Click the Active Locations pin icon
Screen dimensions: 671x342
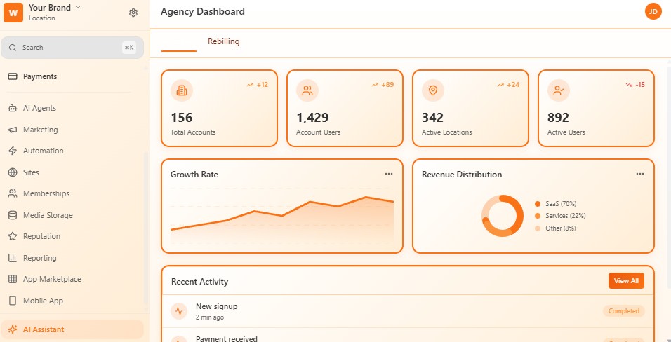[x=433, y=90]
